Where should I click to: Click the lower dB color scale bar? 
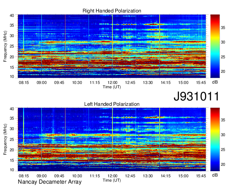(x=215, y=139)
